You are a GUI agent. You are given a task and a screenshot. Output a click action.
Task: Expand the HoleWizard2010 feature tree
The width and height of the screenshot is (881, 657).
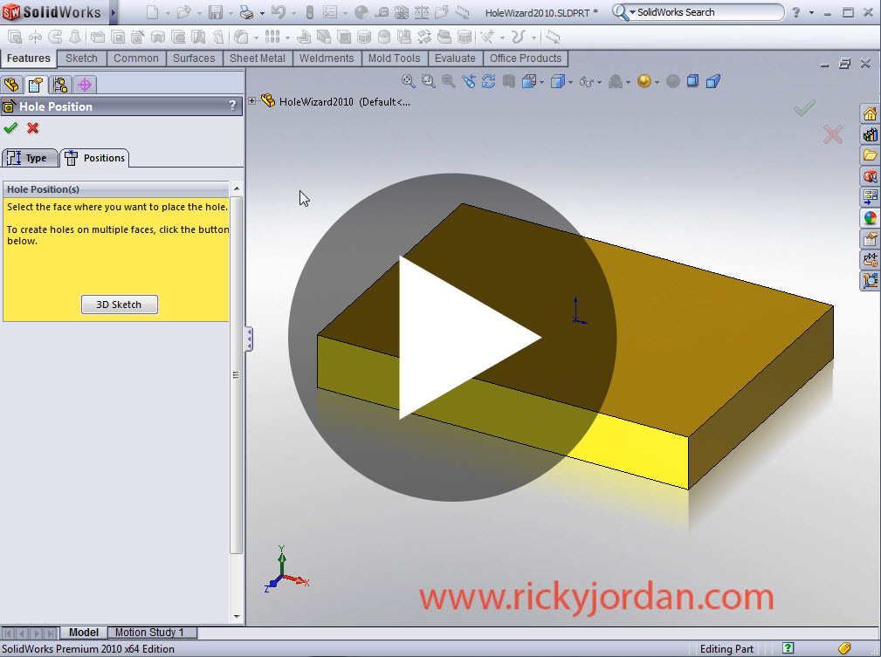click(x=251, y=100)
